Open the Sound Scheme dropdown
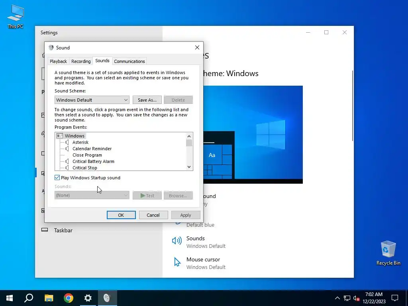The width and height of the screenshot is (408, 306). (92, 100)
